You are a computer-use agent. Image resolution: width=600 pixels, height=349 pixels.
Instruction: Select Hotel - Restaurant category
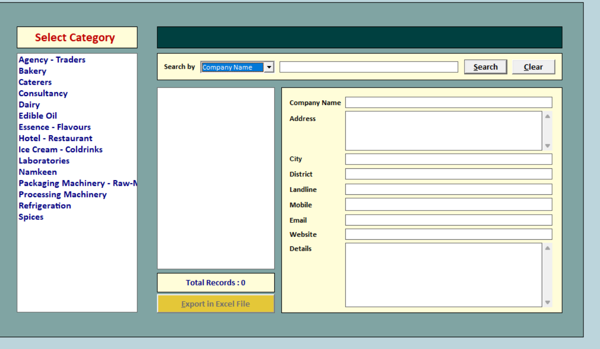click(x=55, y=138)
